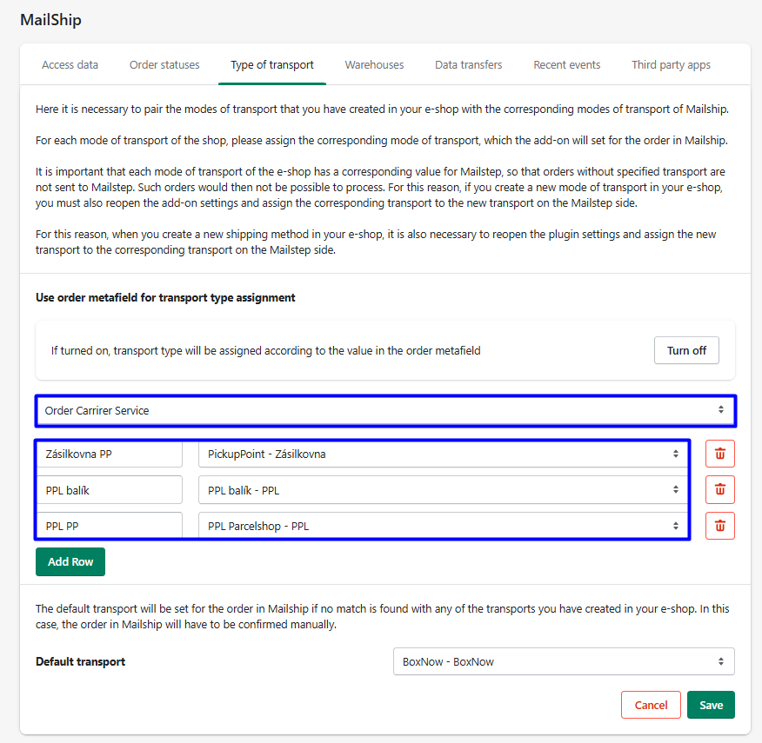Screen dimensions: 762x743
Task: Cancel the transport changes
Action: coord(651,705)
